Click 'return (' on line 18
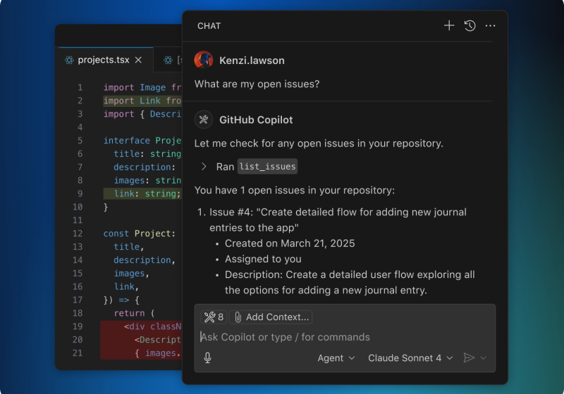 coord(134,313)
